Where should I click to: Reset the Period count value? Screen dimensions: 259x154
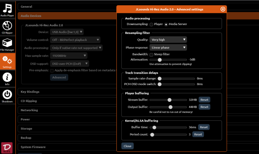[x=198, y=134]
